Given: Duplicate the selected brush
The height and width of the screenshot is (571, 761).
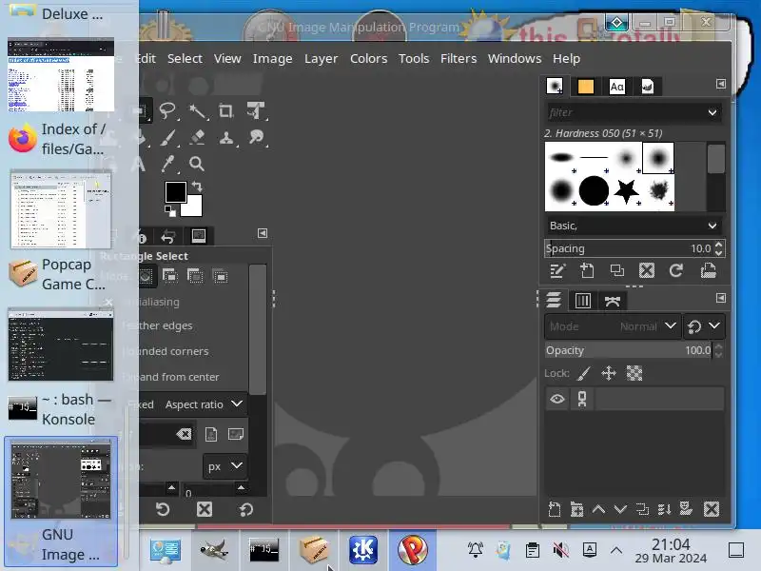Looking at the screenshot, I should pyautogui.click(x=616, y=270).
